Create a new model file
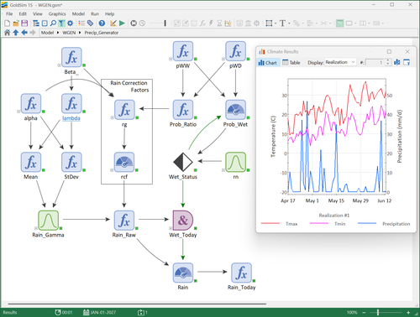420x317 pixels. (8, 23)
